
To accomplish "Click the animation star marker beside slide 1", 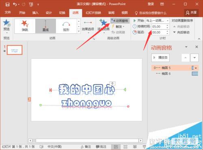I will [x=4, y=51].
